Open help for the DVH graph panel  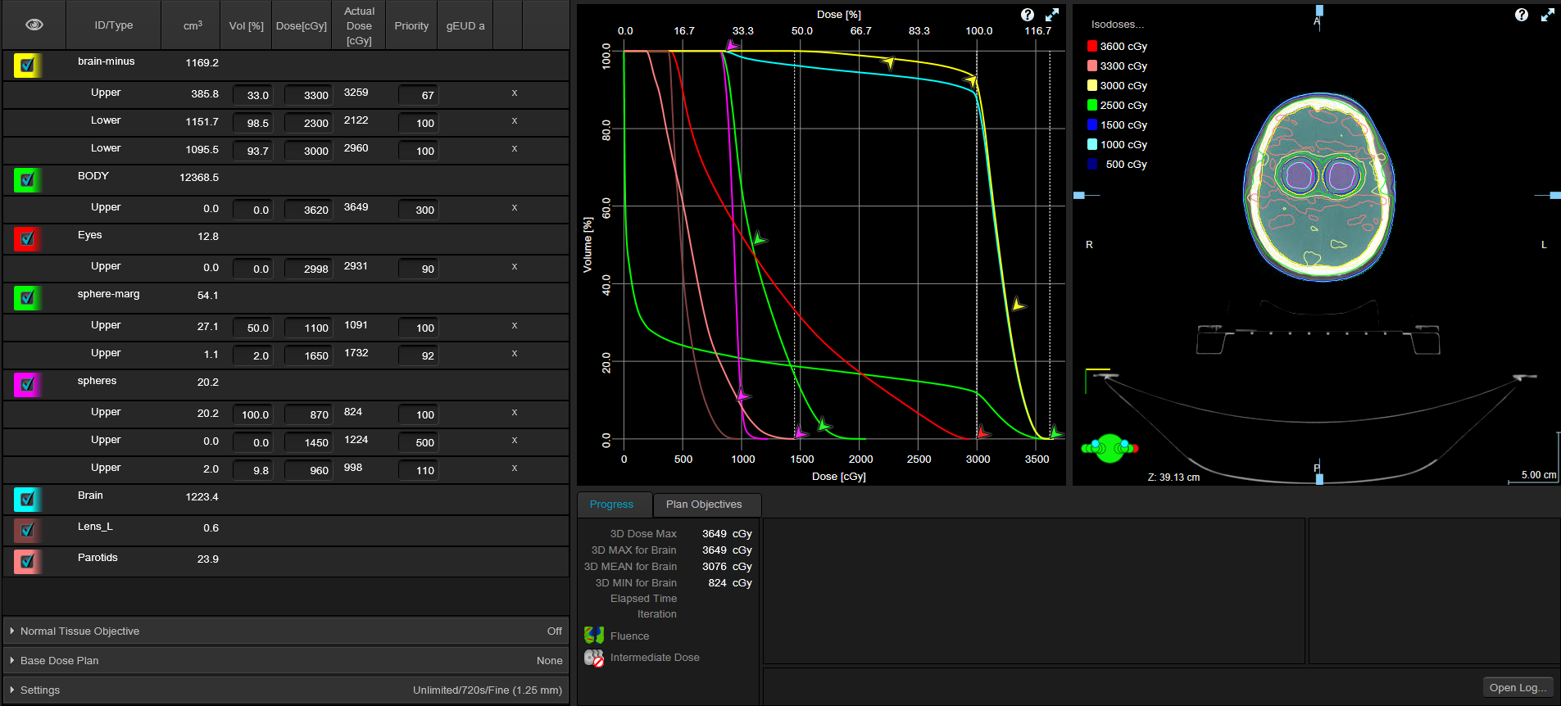click(x=1028, y=15)
